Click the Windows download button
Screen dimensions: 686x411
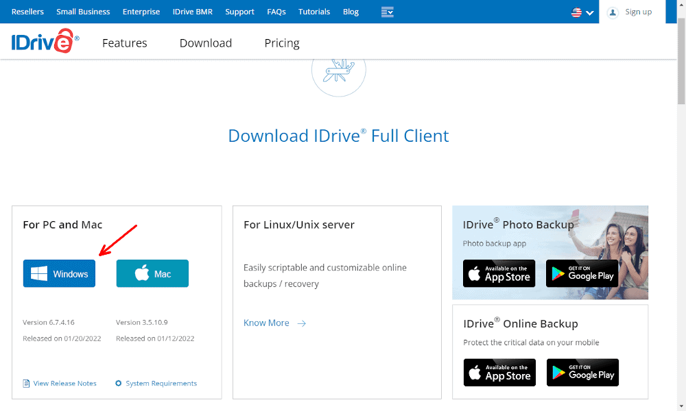coord(59,273)
